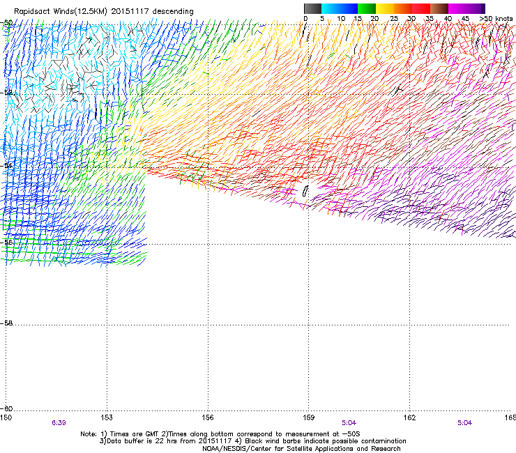Click the '10' colorbar tick label
Viewport: 516px width, 453px height.
[341, 18]
